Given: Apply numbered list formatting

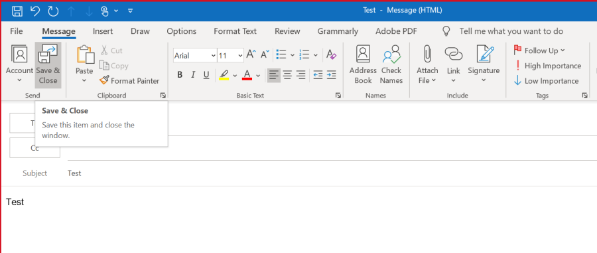Looking at the screenshot, I should pyautogui.click(x=304, y=54).
